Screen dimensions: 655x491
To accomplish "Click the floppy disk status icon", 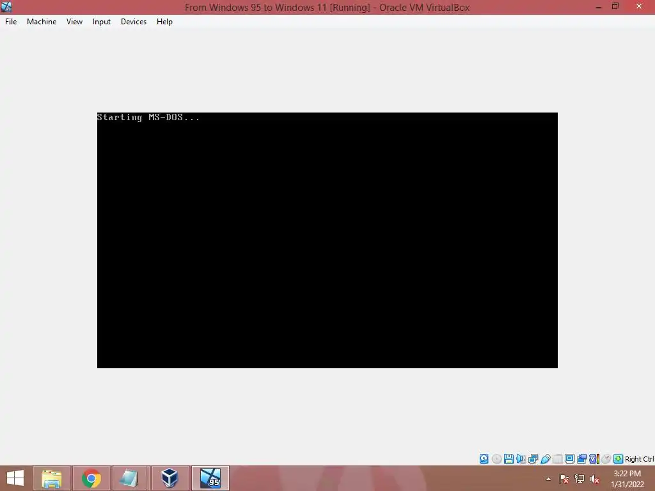I will pos(509,459).
